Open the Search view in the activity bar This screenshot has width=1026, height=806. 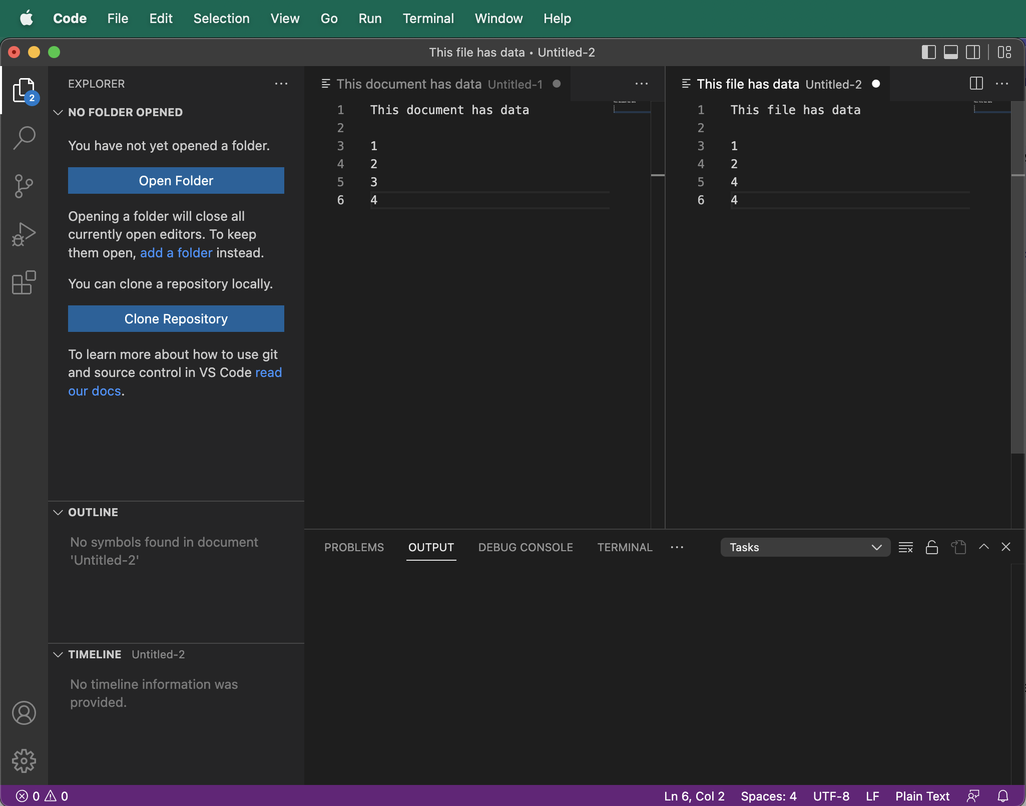click(x=24, y=136)
